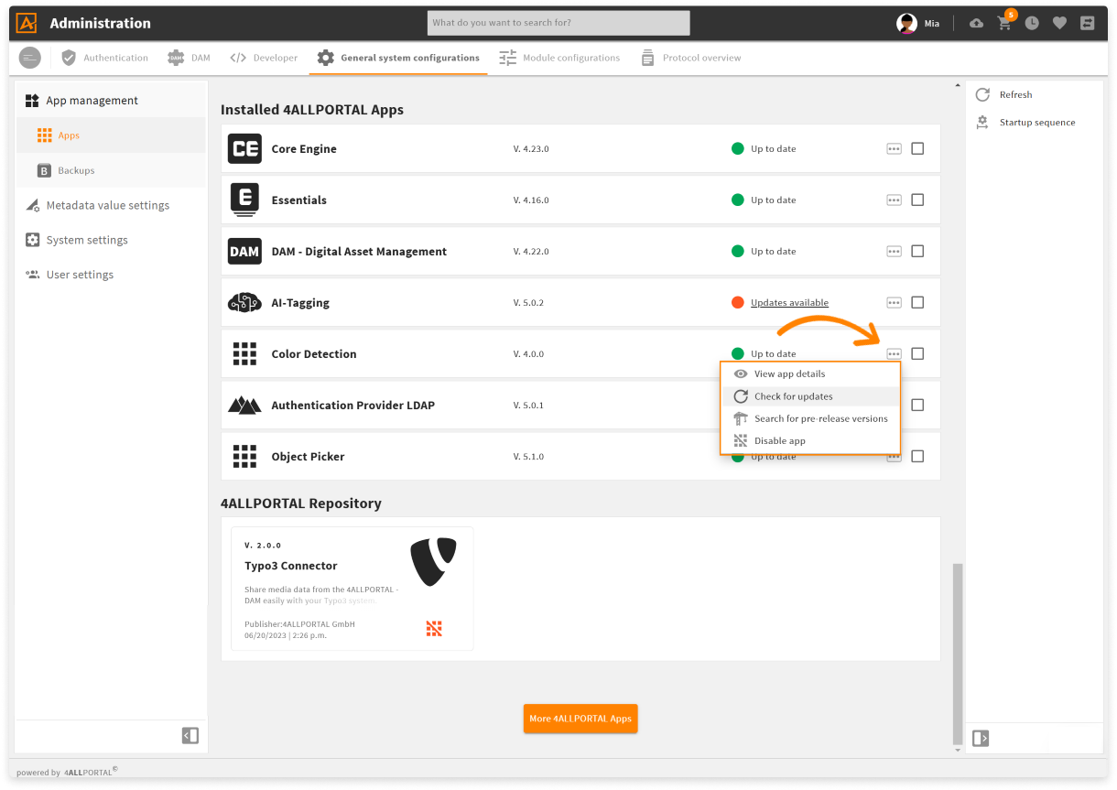Click the Refresh action label
The height and width of the screenshot is (790, 1117).
pyautogui.click(x=1015, y=95)
